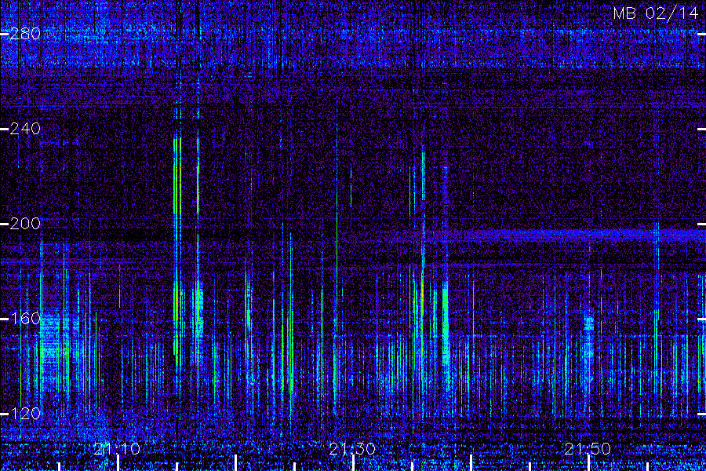The width and height of the screenshot is (706, 471).
Task: Click the 21:50 time axis label
Action: [588, 449]
